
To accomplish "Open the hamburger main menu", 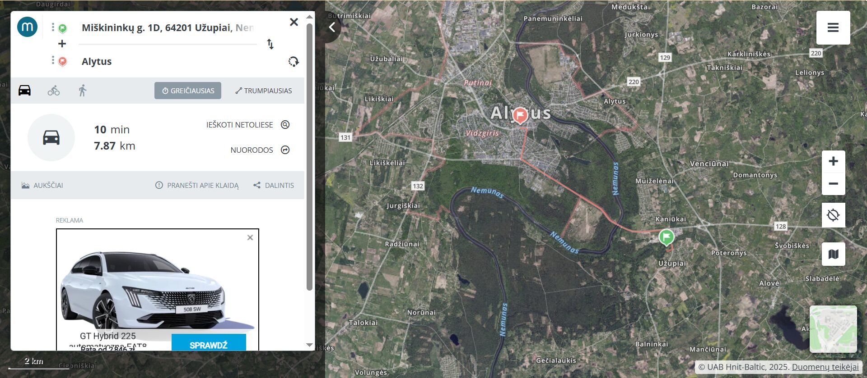I will click(833, 27).
